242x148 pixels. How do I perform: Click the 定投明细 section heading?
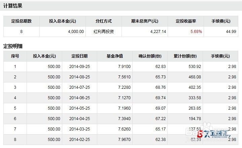tap(13, 46)
